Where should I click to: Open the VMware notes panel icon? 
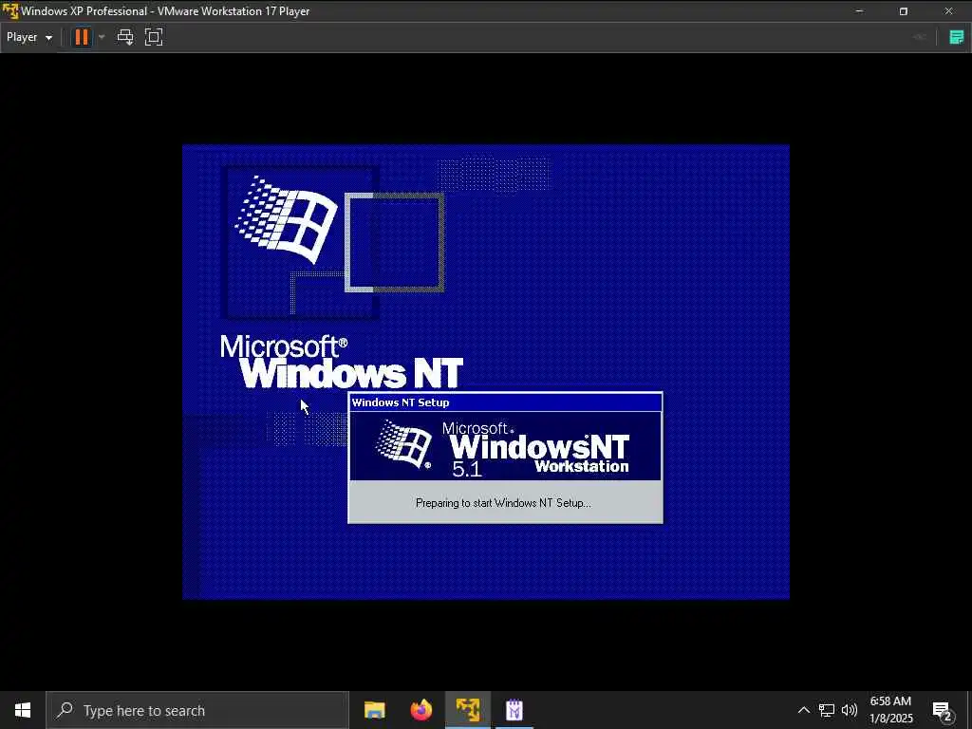tap(957, 37)
